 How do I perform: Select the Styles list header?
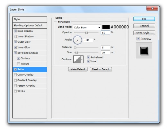click(x=30, y=19)
